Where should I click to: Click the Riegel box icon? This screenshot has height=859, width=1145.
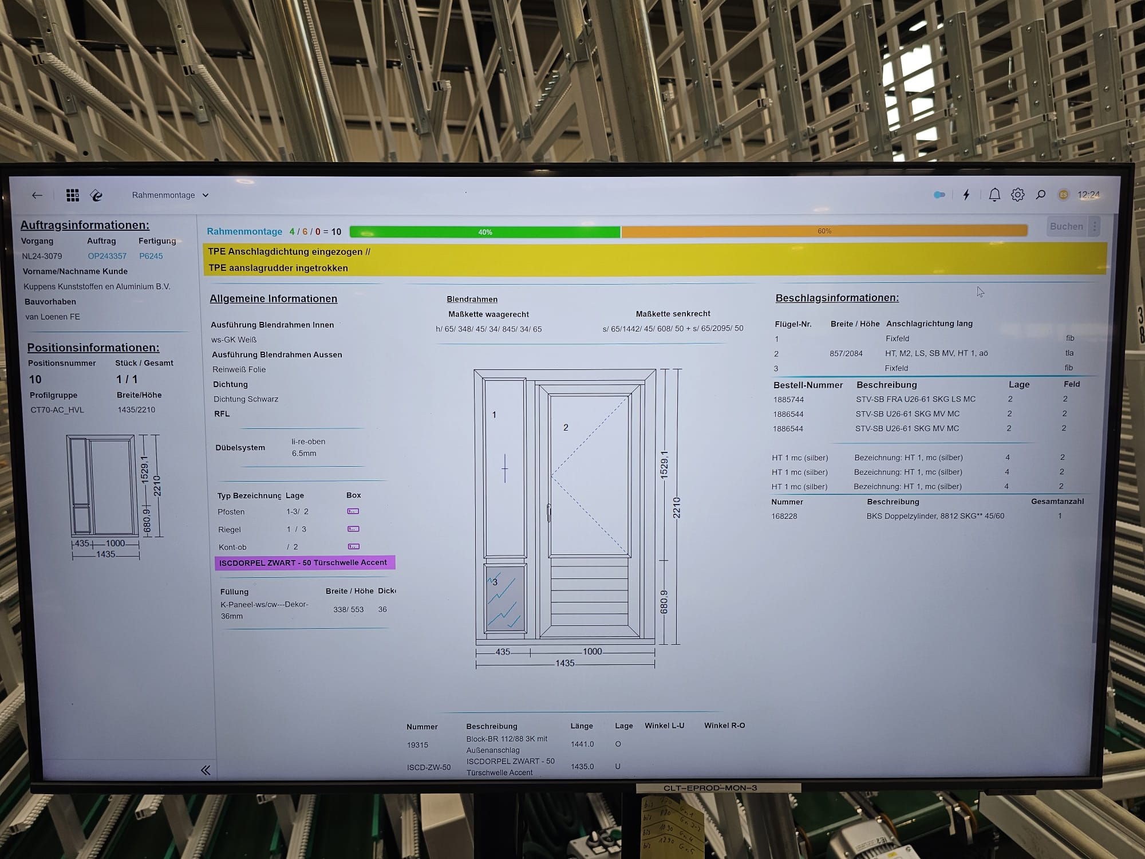[x=353, y=529]
